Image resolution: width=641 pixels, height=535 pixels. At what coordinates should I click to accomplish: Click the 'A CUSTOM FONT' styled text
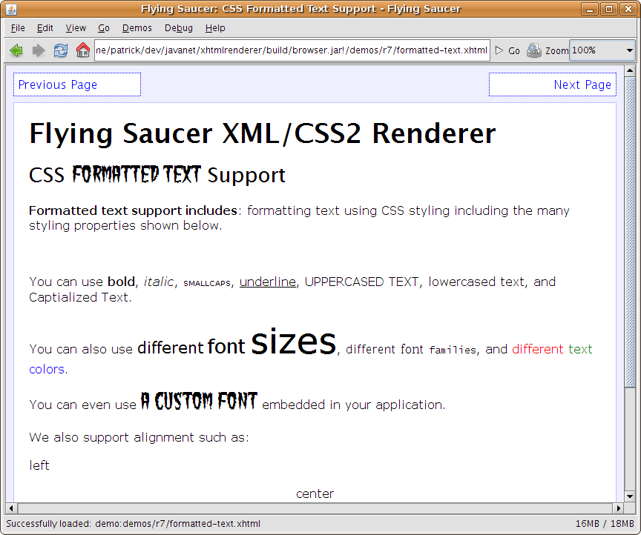pos(199,401)
